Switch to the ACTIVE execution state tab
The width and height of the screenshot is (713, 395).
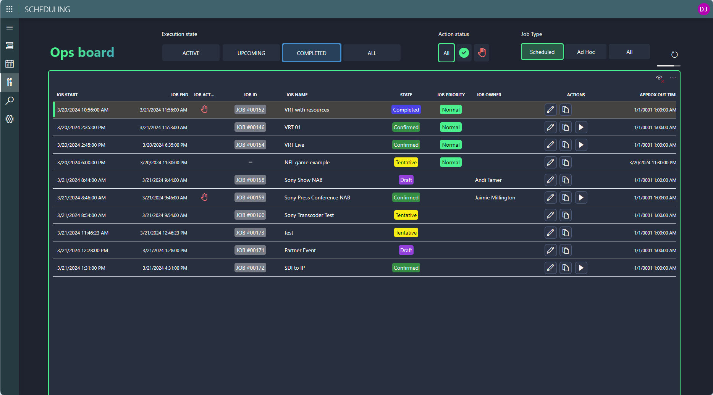coord(191,53)
